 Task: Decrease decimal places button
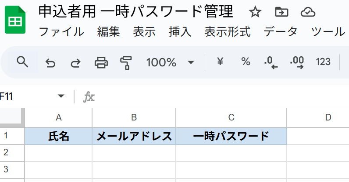(271, 62)
